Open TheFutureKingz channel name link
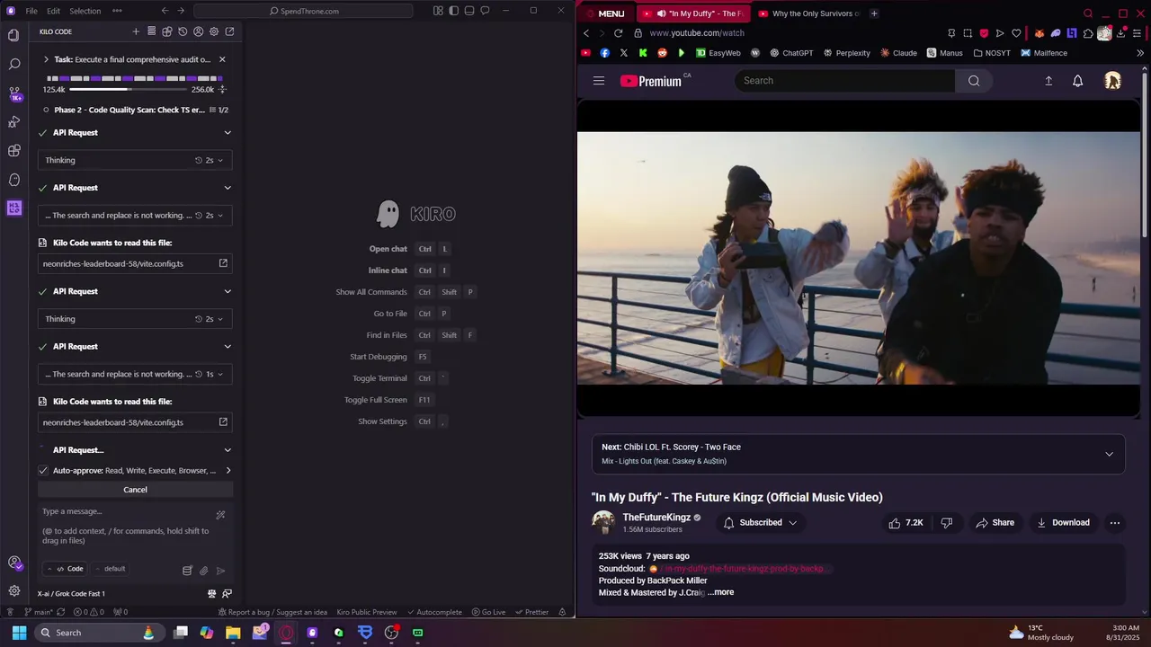Image resolution: width=1151 pixels, height=647 pixels. tap(656, 518)
